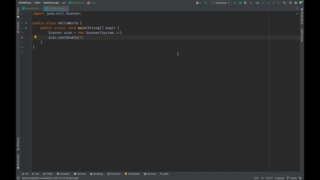
Task: Open the JSON Viewer side panel
Action: 302,35
